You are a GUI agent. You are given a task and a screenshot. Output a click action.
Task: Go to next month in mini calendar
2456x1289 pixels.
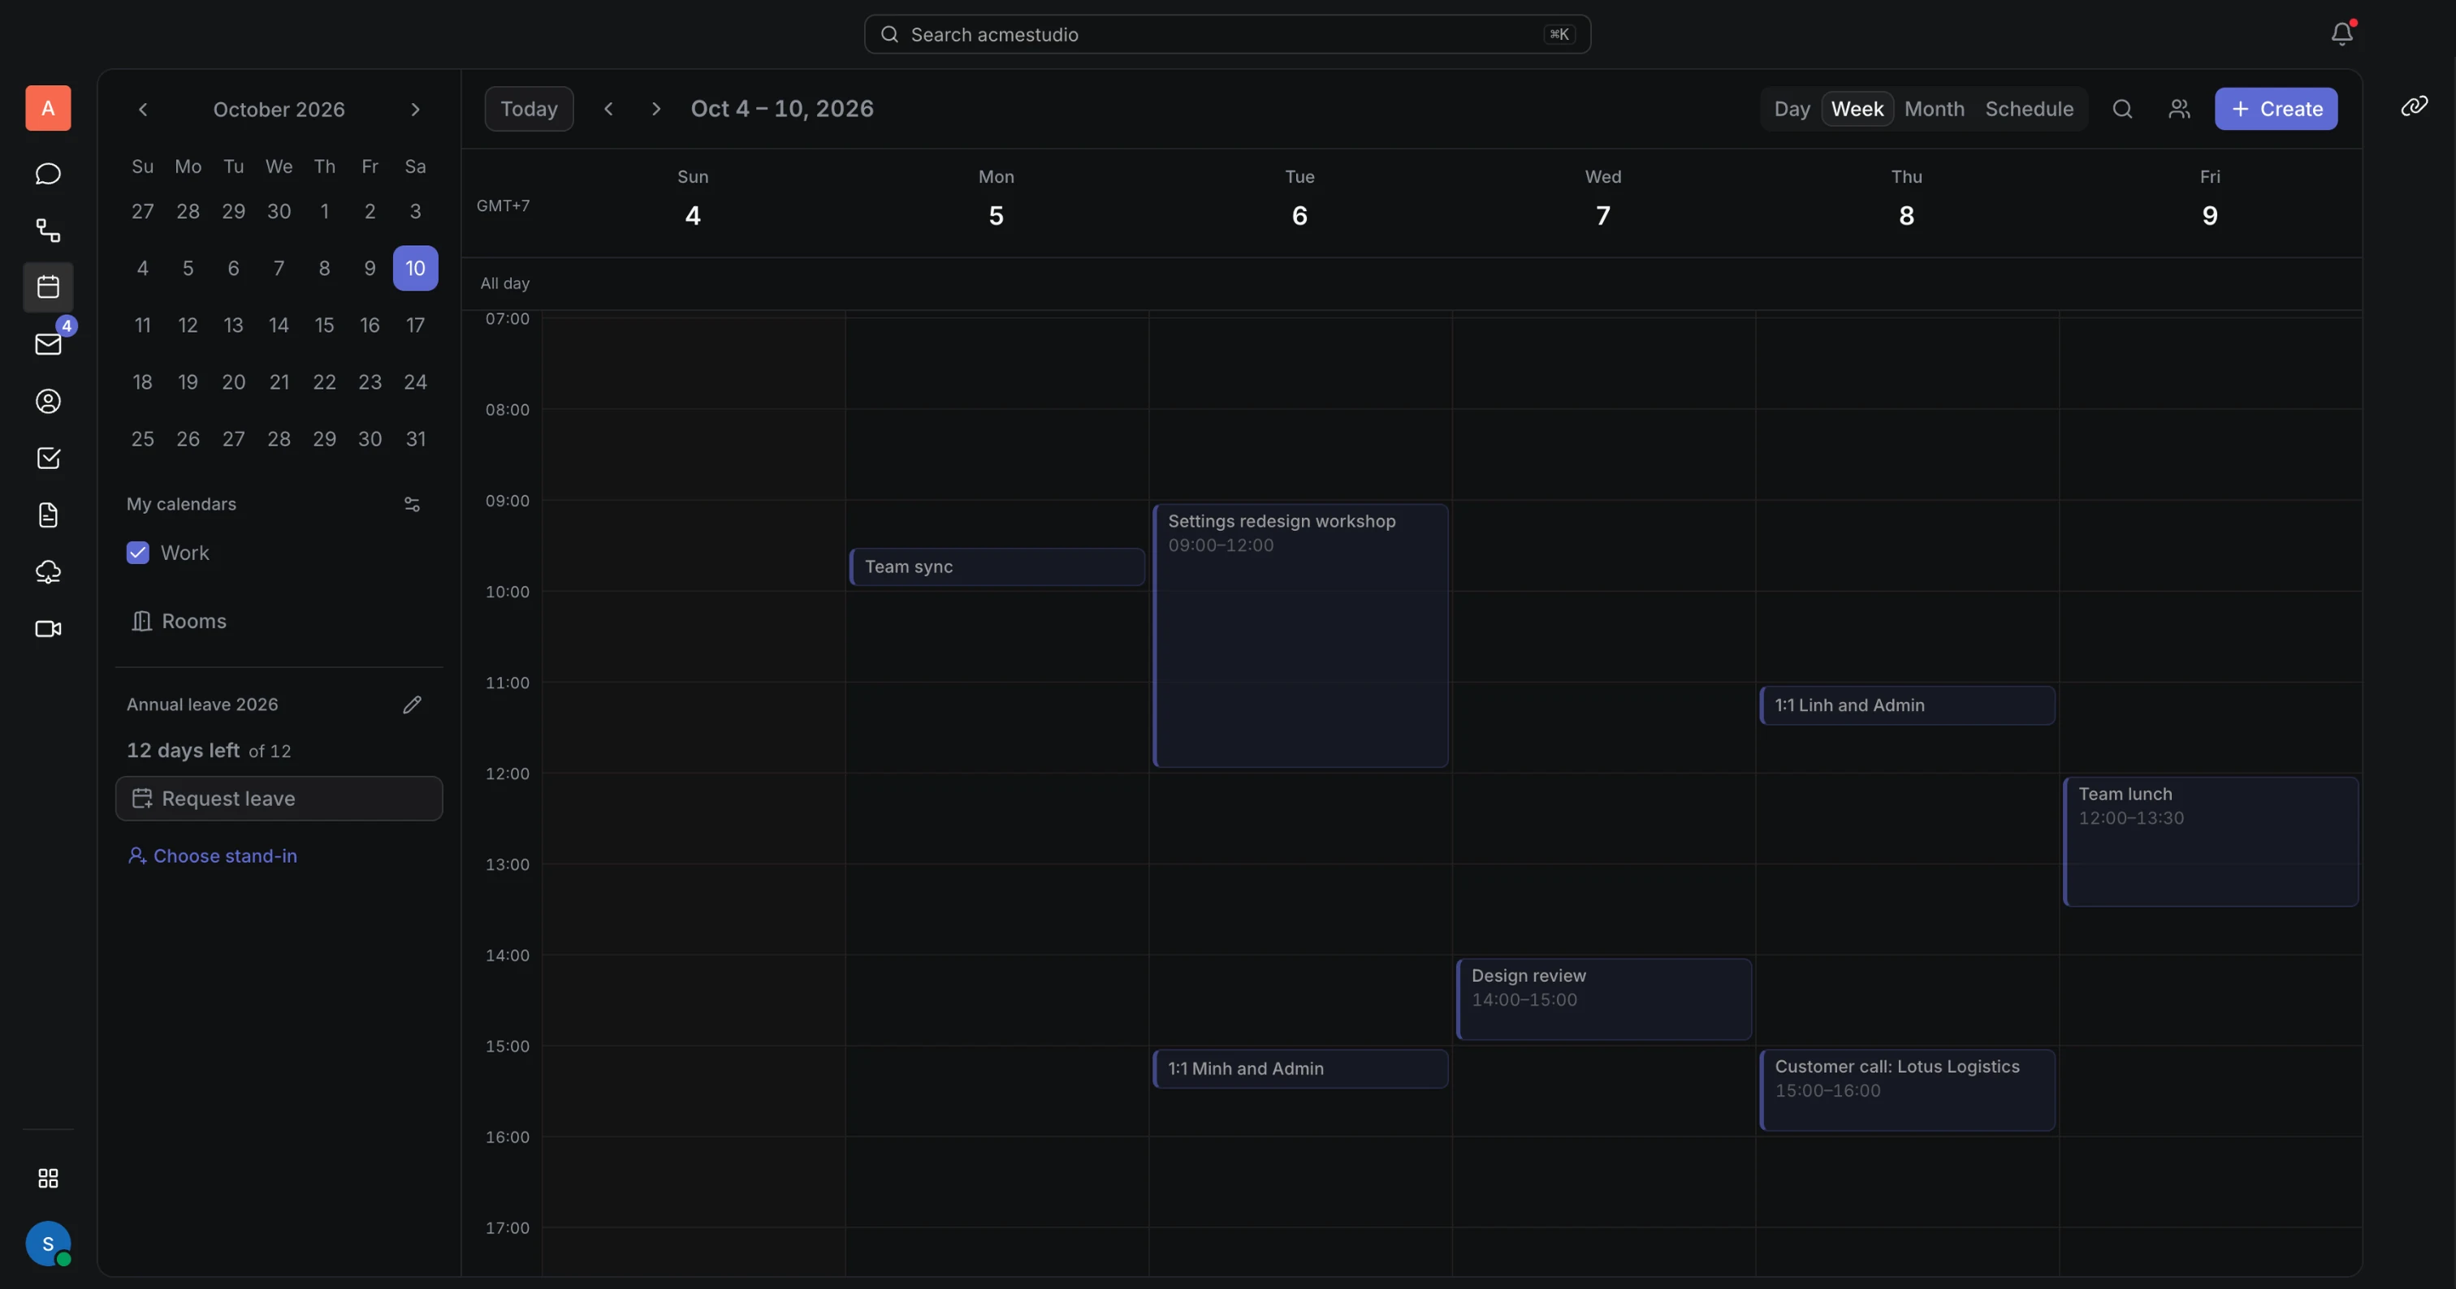pos(415,110)
